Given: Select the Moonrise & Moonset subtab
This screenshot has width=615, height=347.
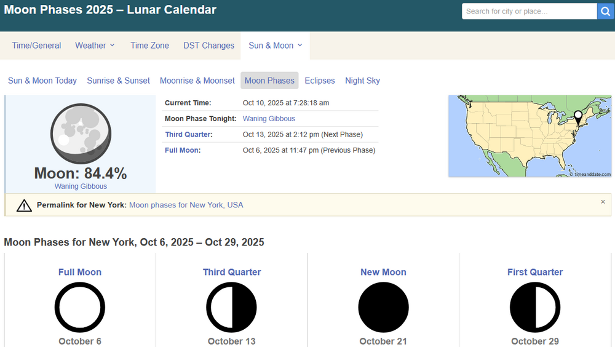Looking at the screenshot, I should pos(197,81).
